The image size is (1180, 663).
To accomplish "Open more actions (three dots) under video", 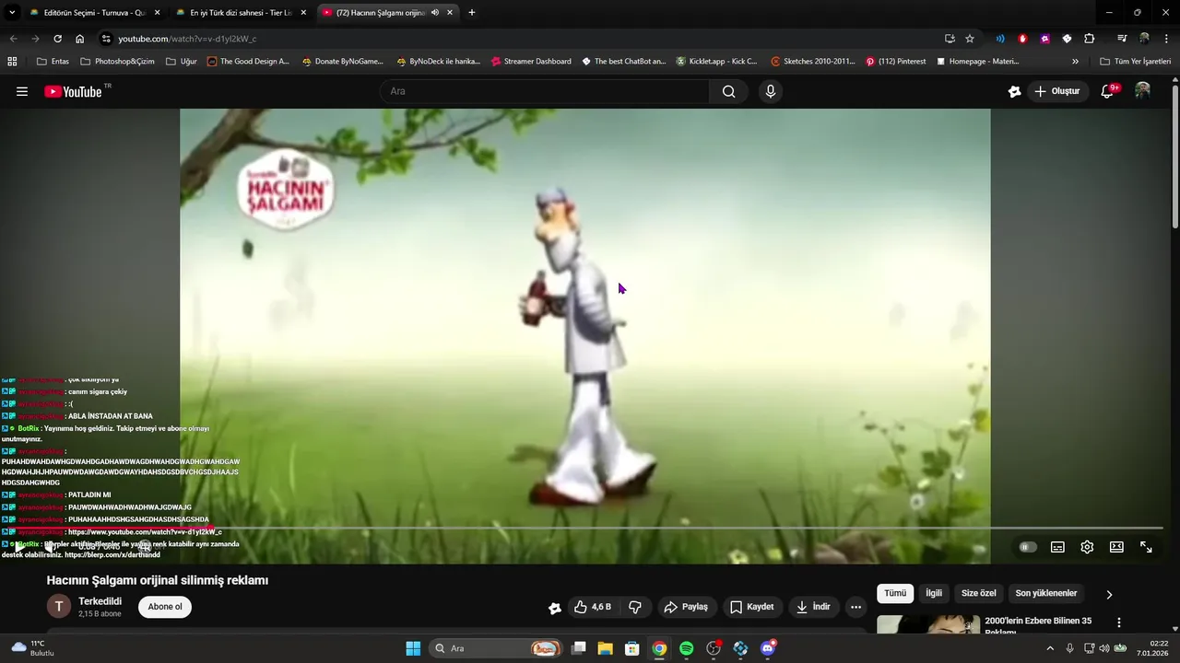I will [856, 607].
